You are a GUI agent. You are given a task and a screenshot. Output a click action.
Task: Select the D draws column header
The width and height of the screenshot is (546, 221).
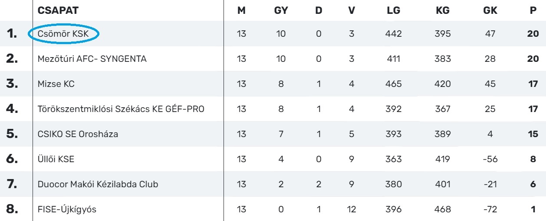319,10
